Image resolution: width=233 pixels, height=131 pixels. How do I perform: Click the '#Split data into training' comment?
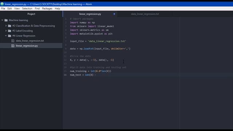click(x=98, y=67)
